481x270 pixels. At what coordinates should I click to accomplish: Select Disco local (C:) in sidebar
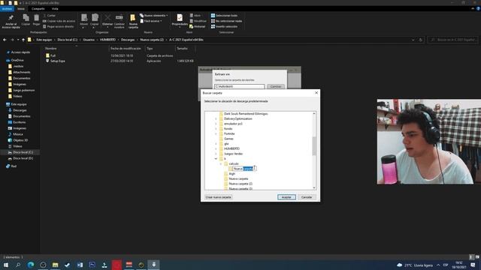coord(23,152)
